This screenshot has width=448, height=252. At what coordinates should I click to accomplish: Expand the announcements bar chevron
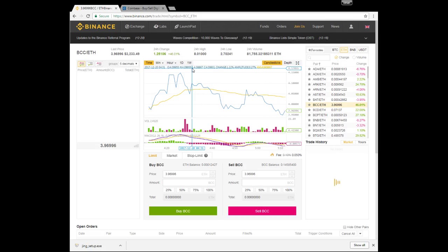coord(366,38)
